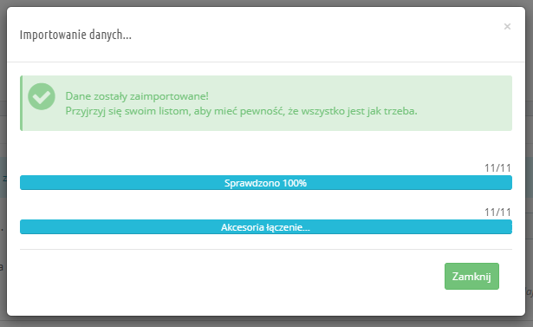Click the green Zamknij button
533x327 pixels.
(471, 277)
